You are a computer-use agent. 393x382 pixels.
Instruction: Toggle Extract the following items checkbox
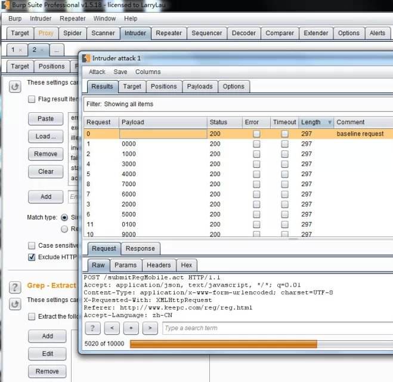point(32,316)
